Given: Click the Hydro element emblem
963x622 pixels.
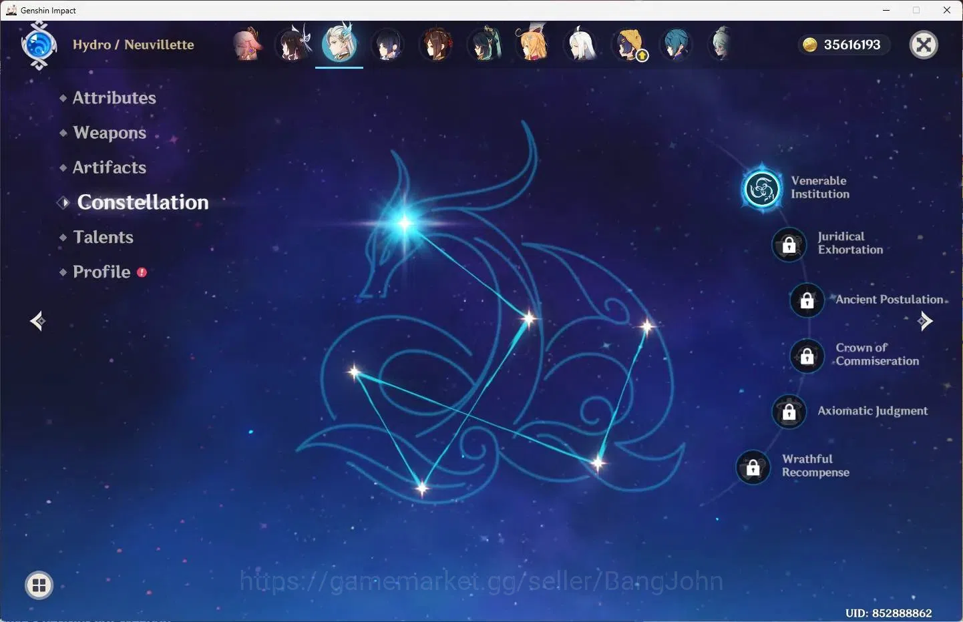Looking at the screenshot, I should coord(39,45).
